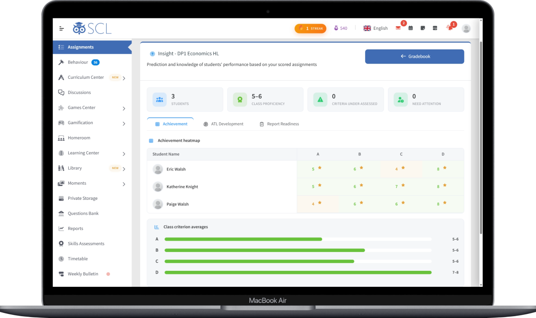Click the Gamification controller icon
The height and width of the screenshot is (318, 536).
[x=61, y=123]
